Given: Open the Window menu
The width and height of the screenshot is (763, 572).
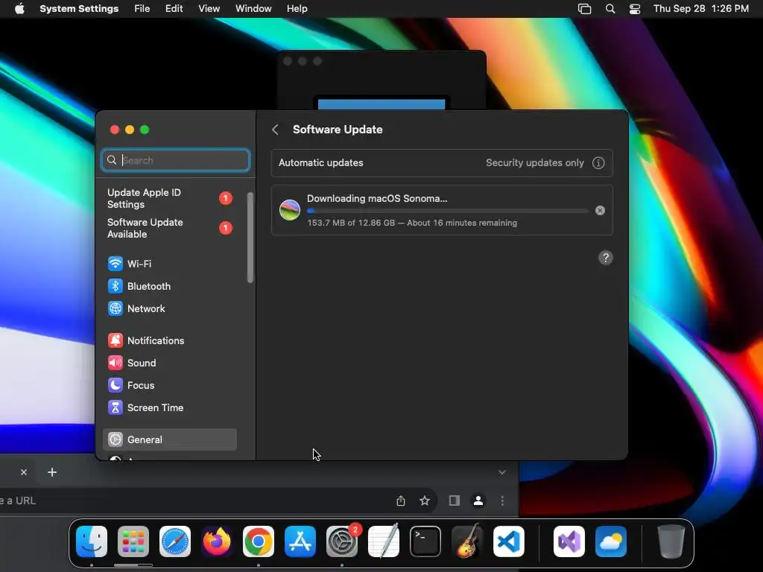Looking at the screenshot, I should pos(253,9).
